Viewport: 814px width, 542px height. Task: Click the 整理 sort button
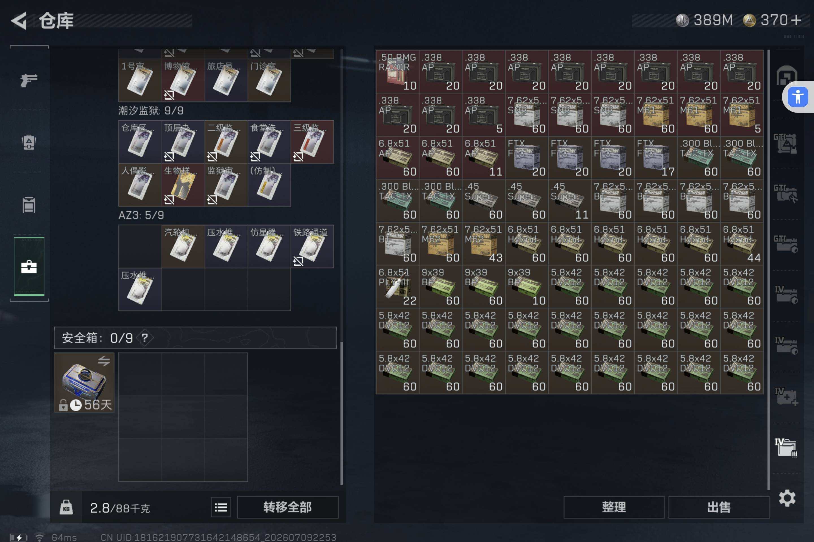click(x=614, y=507)
